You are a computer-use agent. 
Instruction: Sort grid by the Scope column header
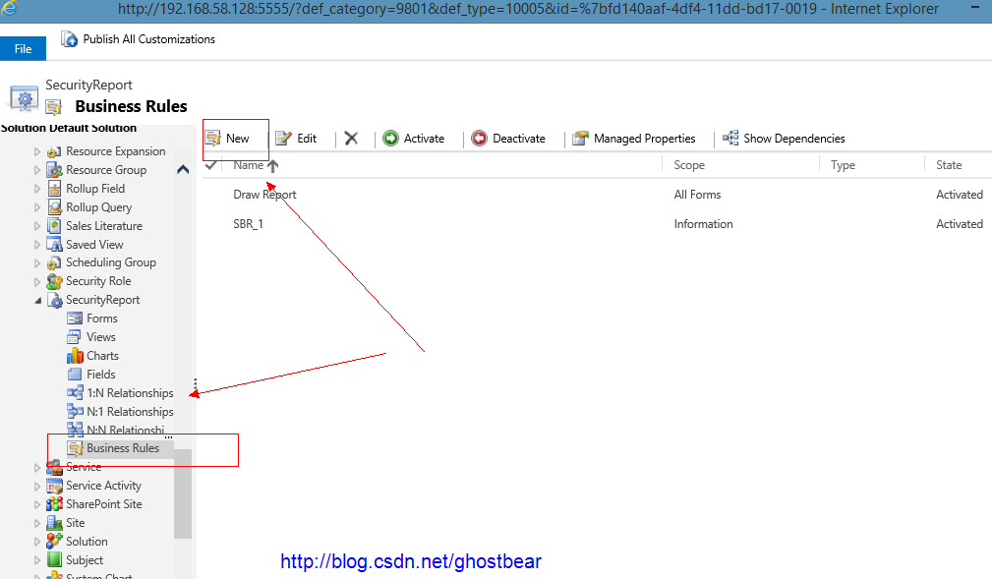689,165
